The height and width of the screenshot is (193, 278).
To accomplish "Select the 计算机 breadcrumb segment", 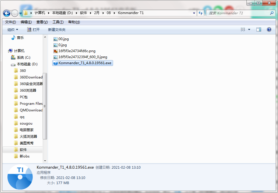I will [40, 13].
